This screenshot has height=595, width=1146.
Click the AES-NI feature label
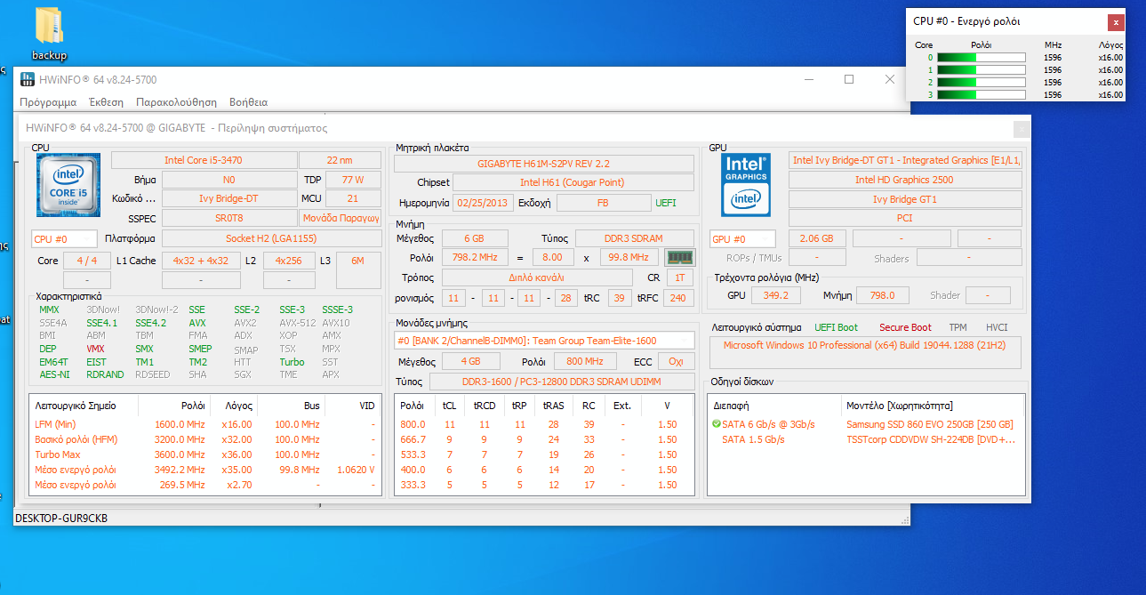pyautogui.click(x=53, y=374)
